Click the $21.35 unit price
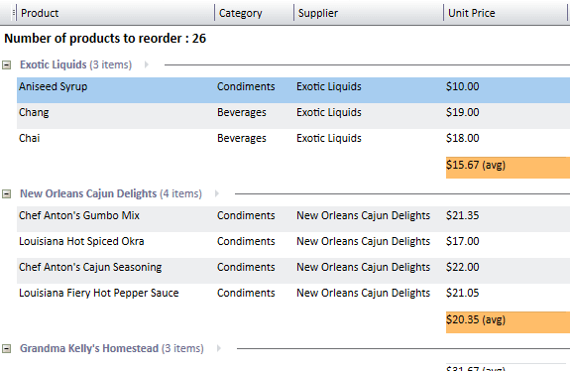The height and width of the screenshot is (371, 570). click(x=463, y=215)
